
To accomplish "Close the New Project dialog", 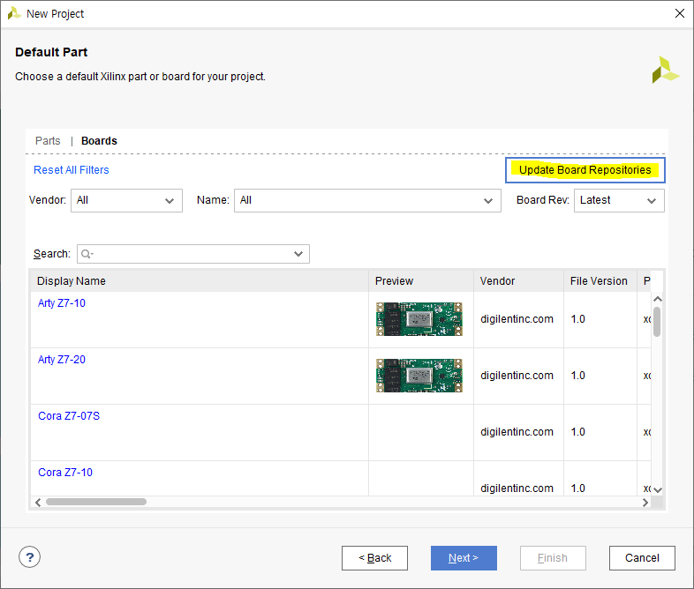I will click(x=679, y=13).
